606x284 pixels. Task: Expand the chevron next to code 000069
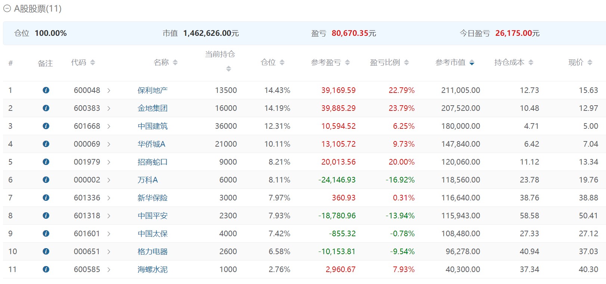pyautogui.click(x=109, y=144)
